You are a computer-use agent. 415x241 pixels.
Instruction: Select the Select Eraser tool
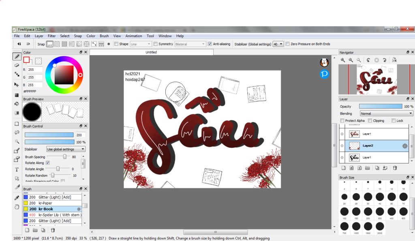(17, 159)
